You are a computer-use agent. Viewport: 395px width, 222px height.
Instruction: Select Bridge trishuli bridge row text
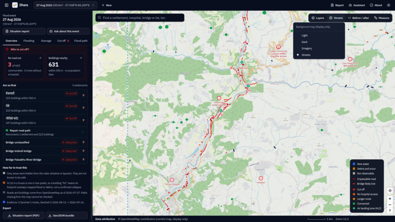[x=19, y=151]
